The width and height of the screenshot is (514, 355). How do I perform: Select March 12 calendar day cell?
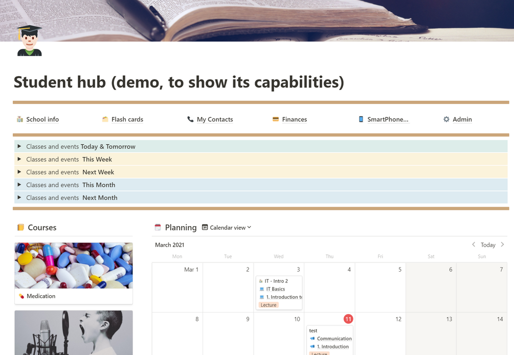[380, 334]
